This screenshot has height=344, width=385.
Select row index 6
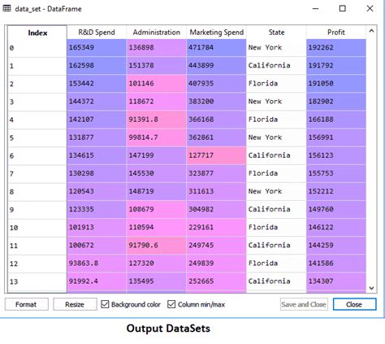pyautogui.click(x=37, y=156)
